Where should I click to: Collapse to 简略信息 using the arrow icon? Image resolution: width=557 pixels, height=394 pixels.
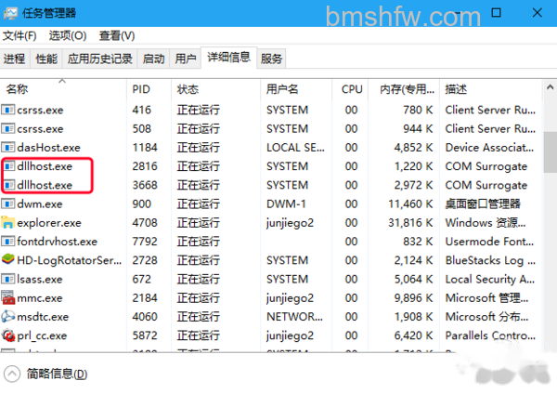tap(12, 374)
